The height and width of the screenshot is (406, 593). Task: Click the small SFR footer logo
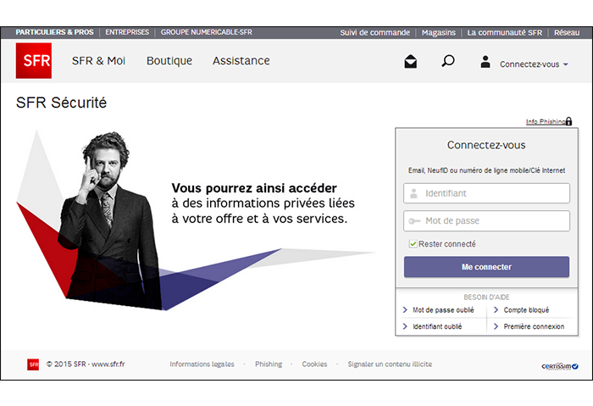(33, 364)
